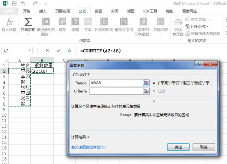
Task: Open More Functions (其他函数) icon
Action: coord(161,22)
